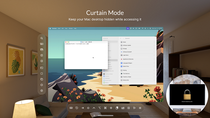
Task: Click the Wi-Fi icon in the menu bar
Action: (x=143, y=28)
